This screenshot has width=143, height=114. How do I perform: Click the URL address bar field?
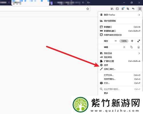(45, 9)
